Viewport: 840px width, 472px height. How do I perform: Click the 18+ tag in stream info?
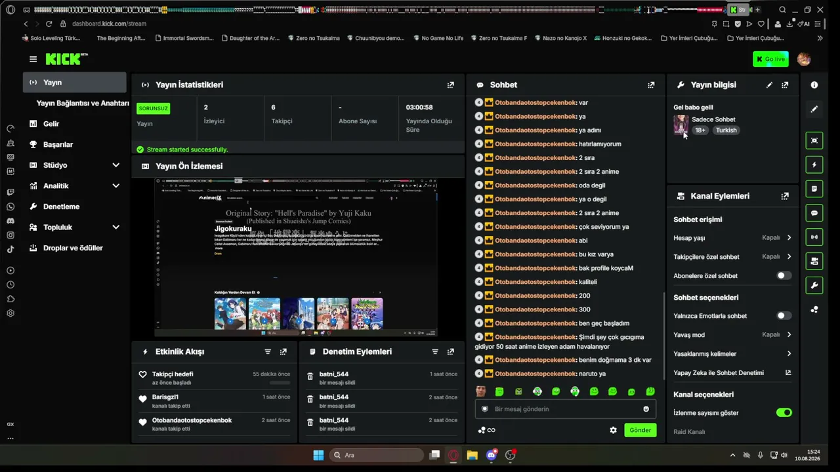[701, 130]
